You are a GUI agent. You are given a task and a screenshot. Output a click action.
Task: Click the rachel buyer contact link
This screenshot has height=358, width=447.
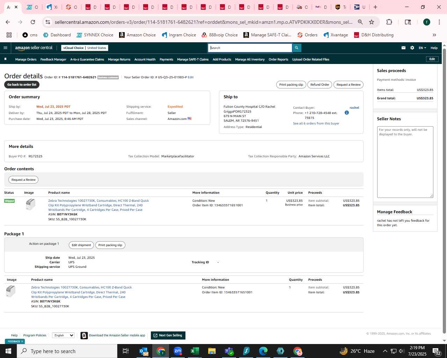[354, 108]
